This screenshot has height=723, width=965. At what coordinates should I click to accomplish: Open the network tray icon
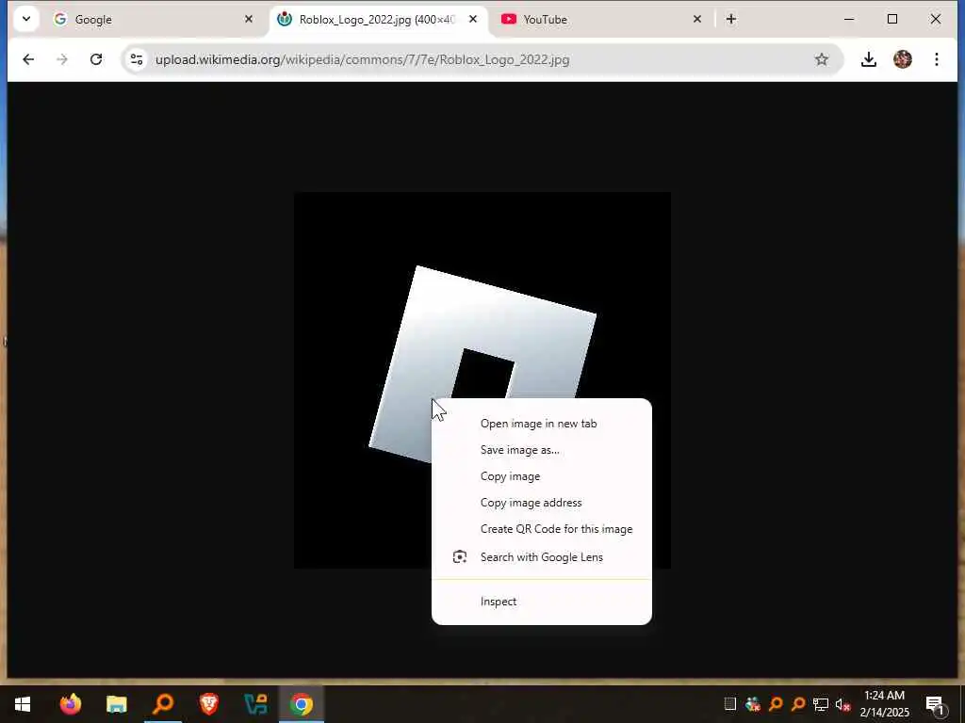point(821,704)
